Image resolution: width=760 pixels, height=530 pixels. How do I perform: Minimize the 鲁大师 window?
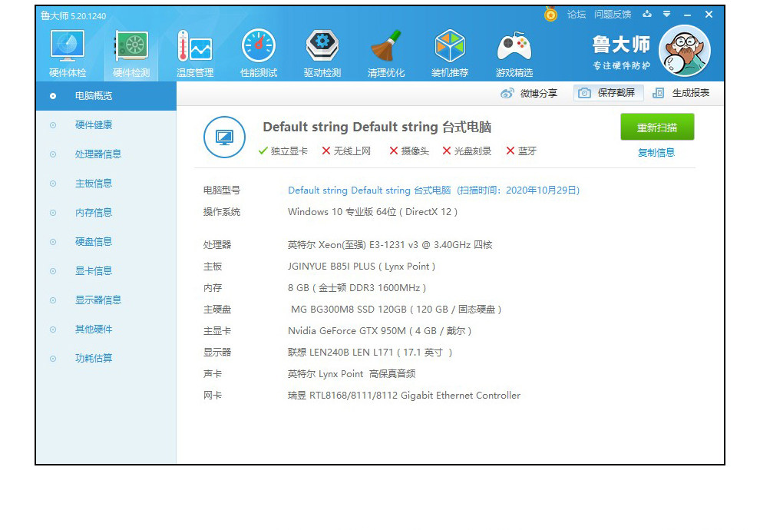687,15
